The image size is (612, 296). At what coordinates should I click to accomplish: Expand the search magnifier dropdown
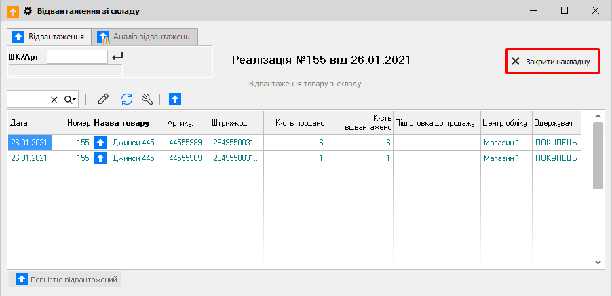point(71,100)
